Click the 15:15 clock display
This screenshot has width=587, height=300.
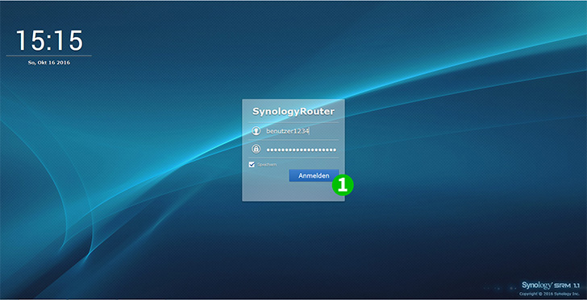(x=49, y=40)
